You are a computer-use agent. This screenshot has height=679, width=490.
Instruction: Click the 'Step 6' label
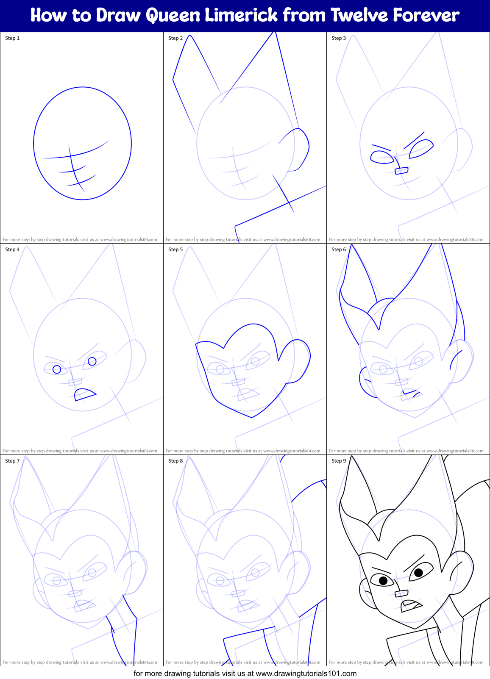339,249
